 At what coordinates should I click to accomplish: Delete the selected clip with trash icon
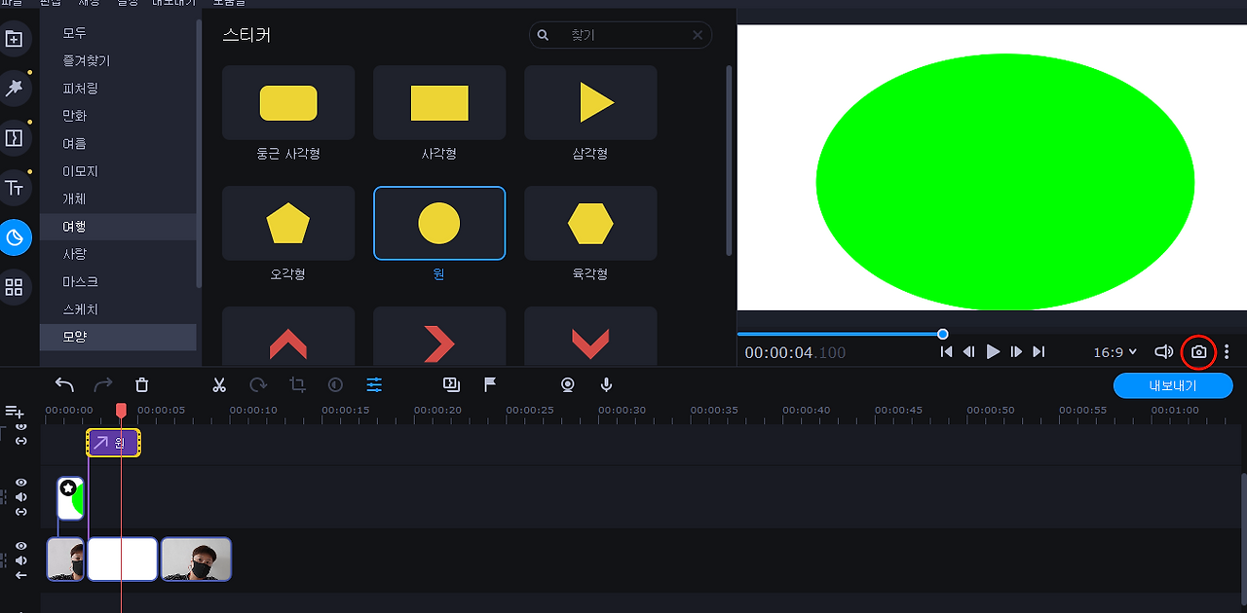[142, 385]
